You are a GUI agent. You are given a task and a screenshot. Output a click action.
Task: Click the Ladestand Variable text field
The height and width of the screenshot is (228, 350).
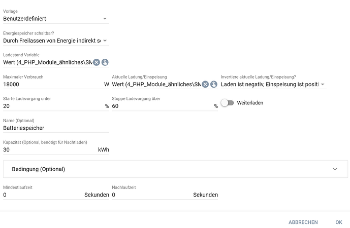[x=47, y=62]
